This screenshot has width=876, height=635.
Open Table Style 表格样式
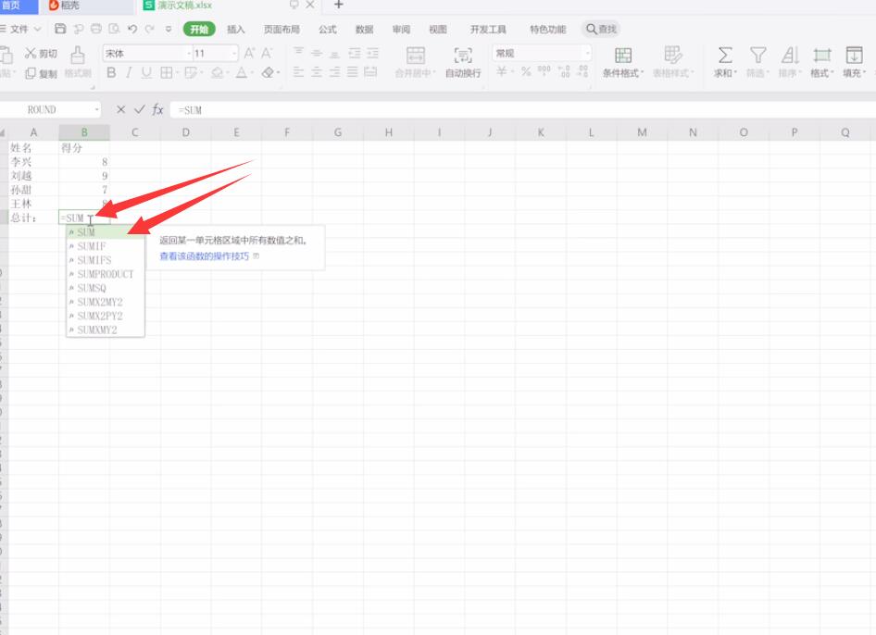click(673, 63)
